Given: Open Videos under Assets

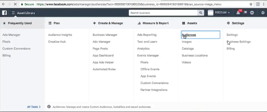Looking at the screenshot, I should pos(186,62).
